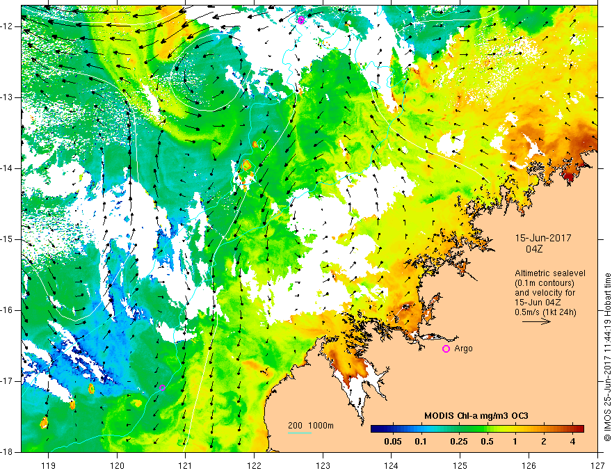Click the '-14' latitude axis label

click(x=8, y=168)
